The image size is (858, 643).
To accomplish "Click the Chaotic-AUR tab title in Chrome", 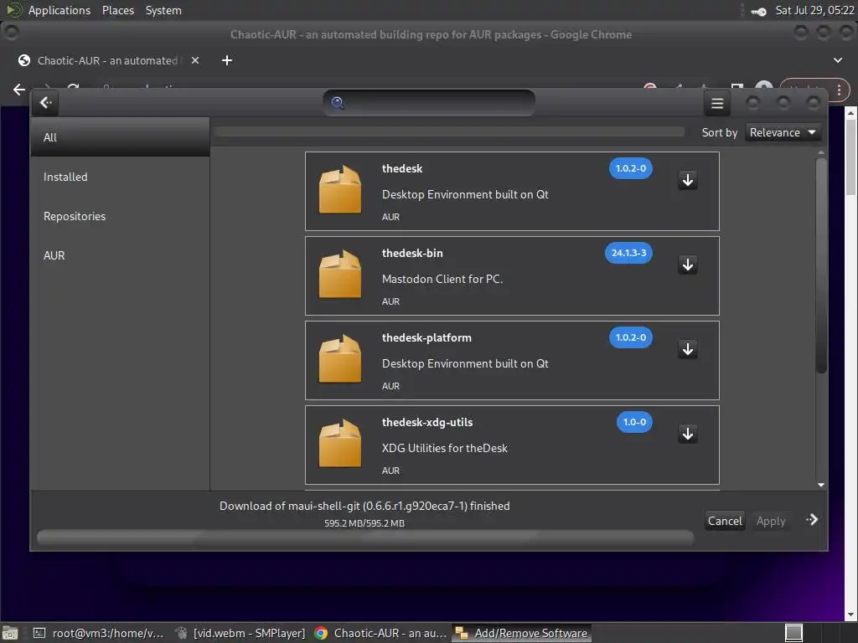I will [107, 60].
